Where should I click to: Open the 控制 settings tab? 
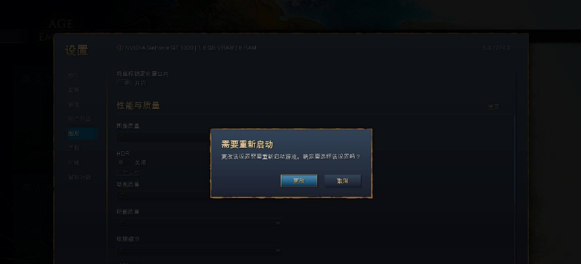pos(74,76)
